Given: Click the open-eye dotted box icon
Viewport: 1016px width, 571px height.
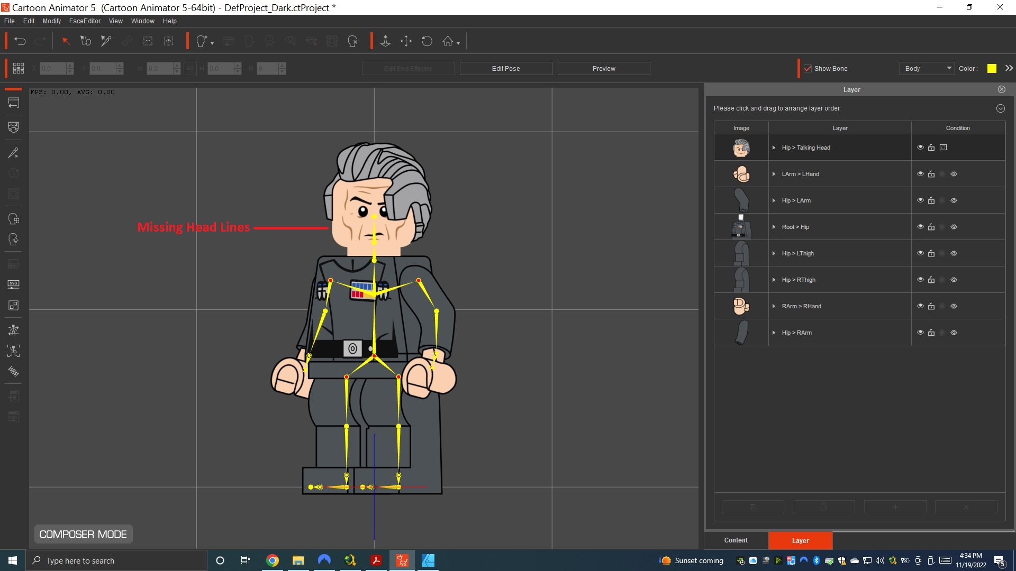Looking at the screenshot, I should [169, 41].
